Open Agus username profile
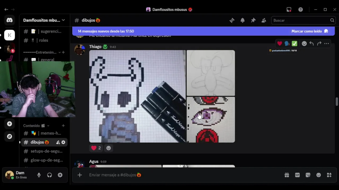The width and height of the screenshot is (339, 190). point(94,161)
